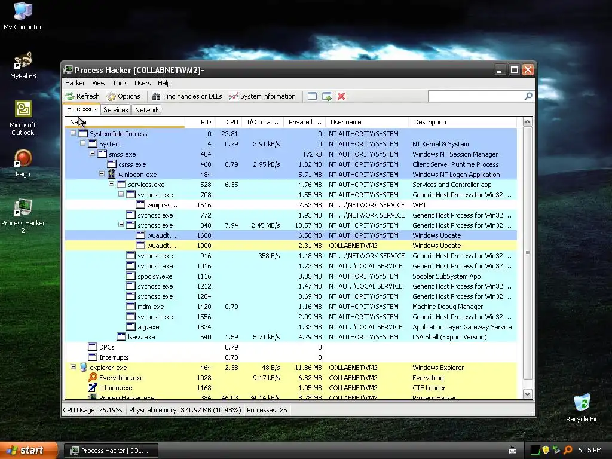
Task: Sort by the Private bytes column header
Action: coord(305,122)
